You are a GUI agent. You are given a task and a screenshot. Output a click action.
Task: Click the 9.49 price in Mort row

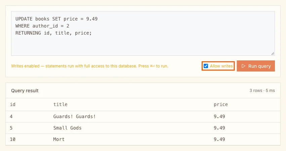click(219, 139)
